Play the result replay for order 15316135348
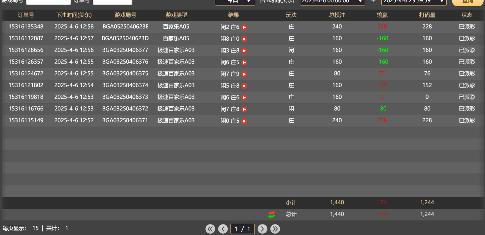 (244, 27)
